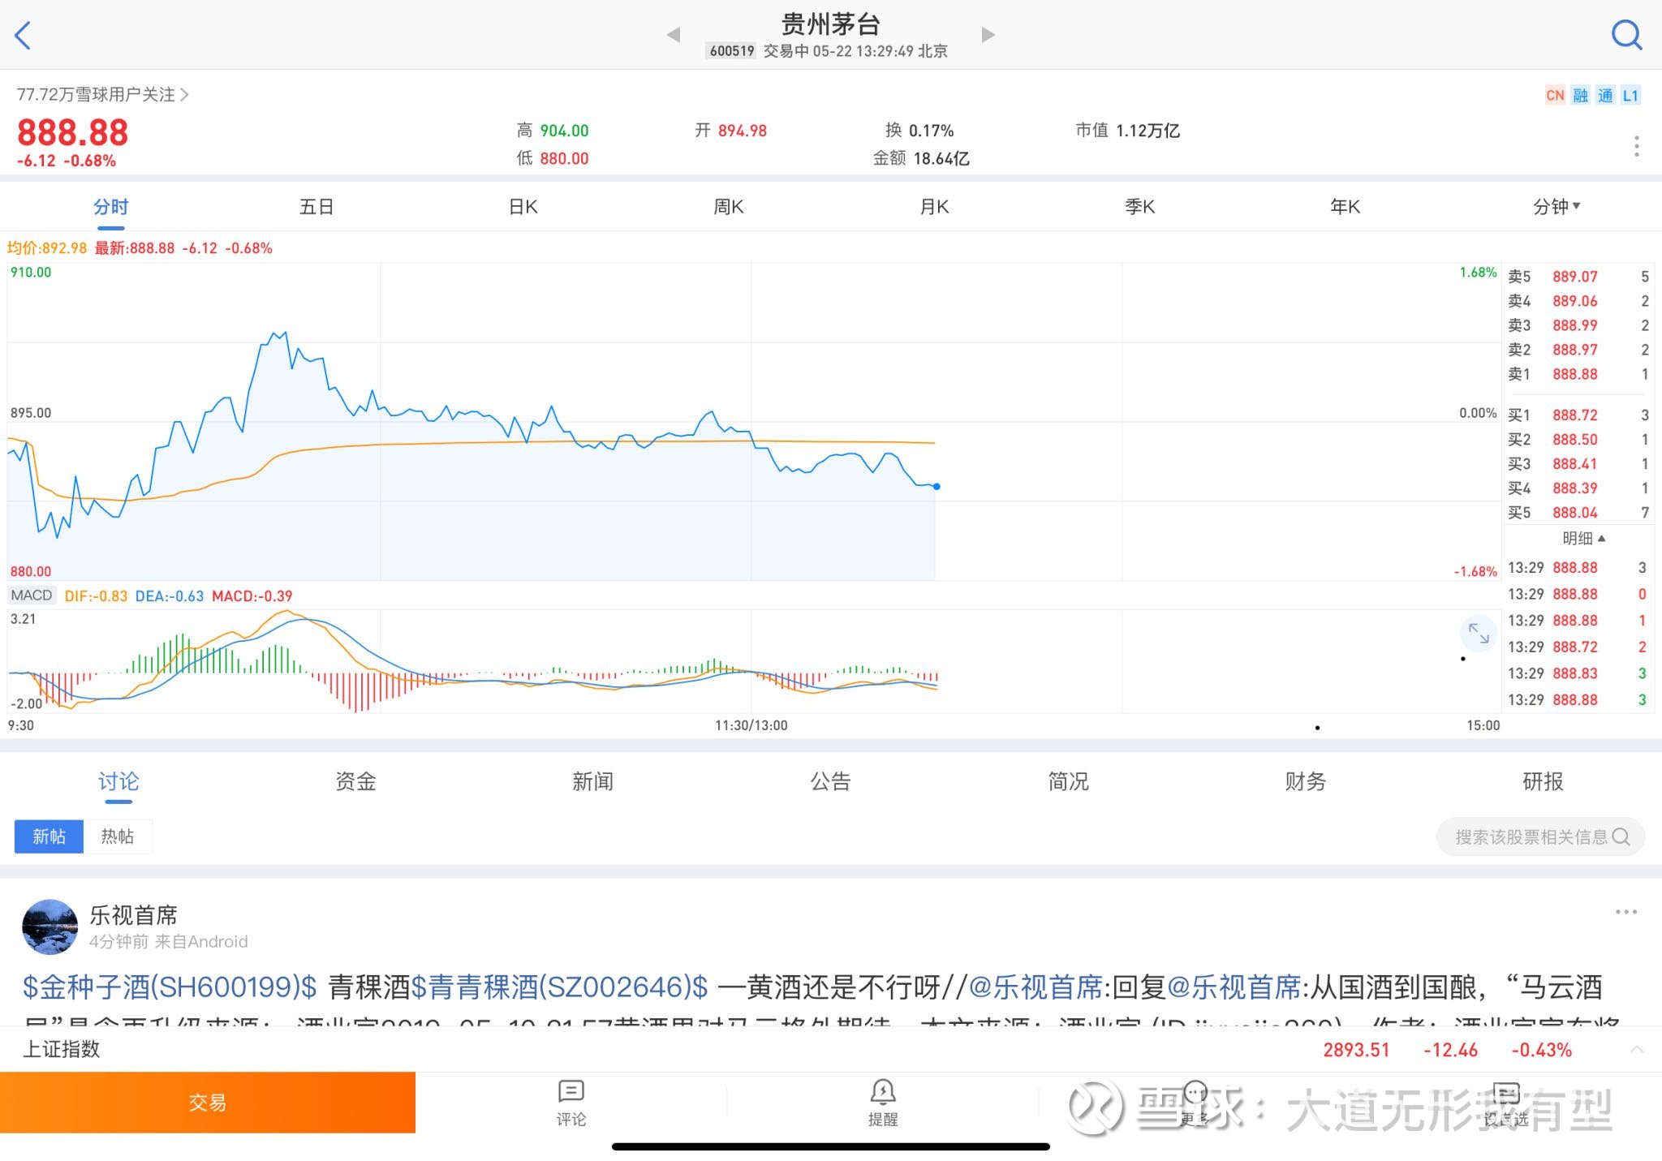This screenshot has width=1662, height=1161.
Task: Switch to 五日 chart tab
Action: pos(316,207)
